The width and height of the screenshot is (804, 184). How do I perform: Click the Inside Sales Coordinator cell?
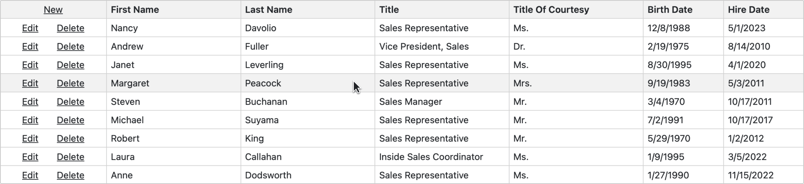[x=431, y=157]
